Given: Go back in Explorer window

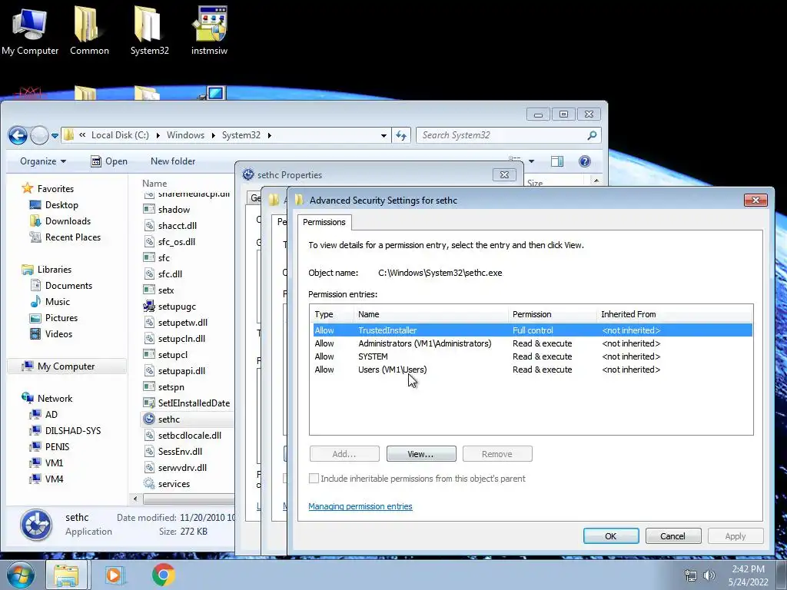Looking at the screenshot, I should pos(18,135).
